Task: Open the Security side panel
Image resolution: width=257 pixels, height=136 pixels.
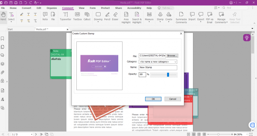Action: pyautogui.click(x=2, y=81)
